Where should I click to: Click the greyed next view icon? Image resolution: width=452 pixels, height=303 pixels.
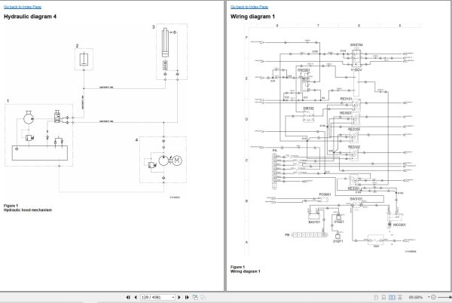pyautogui.click(x=203, y=297)
